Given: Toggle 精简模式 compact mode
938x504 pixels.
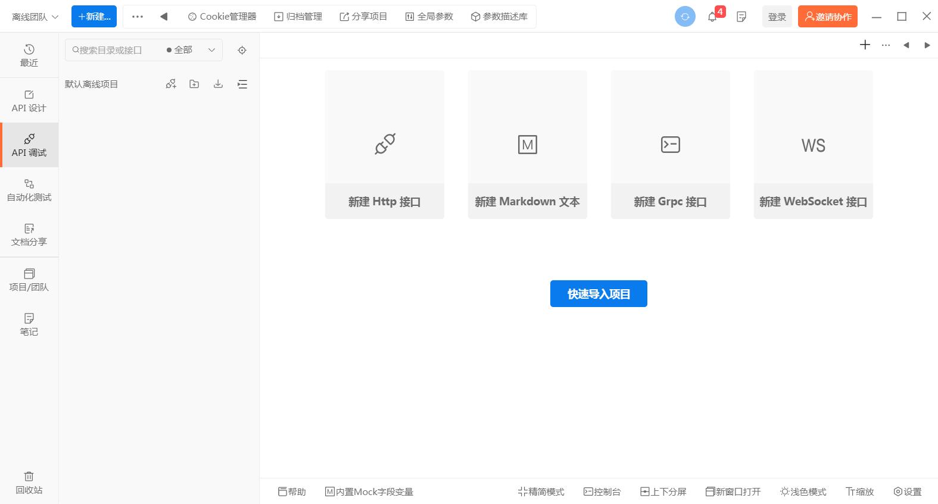Looking at the screenshot, I should pos(541,492).
